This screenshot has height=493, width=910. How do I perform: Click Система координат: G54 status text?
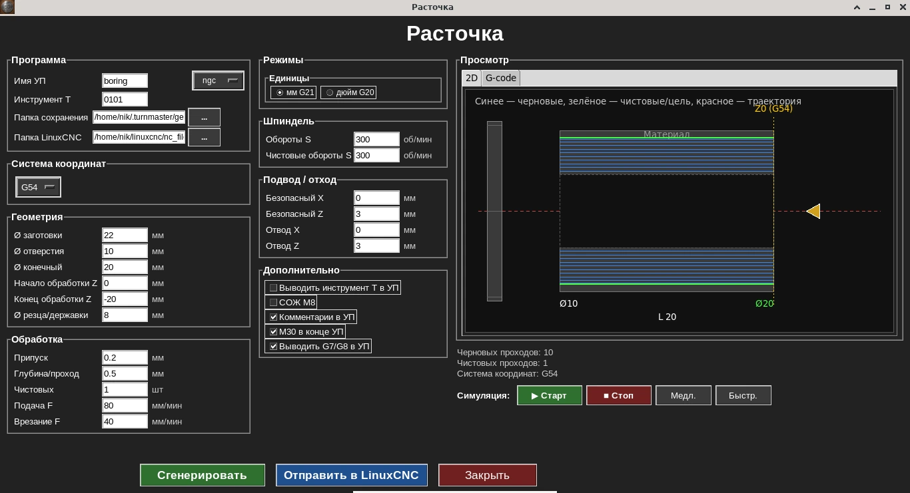tap(508, 374)
